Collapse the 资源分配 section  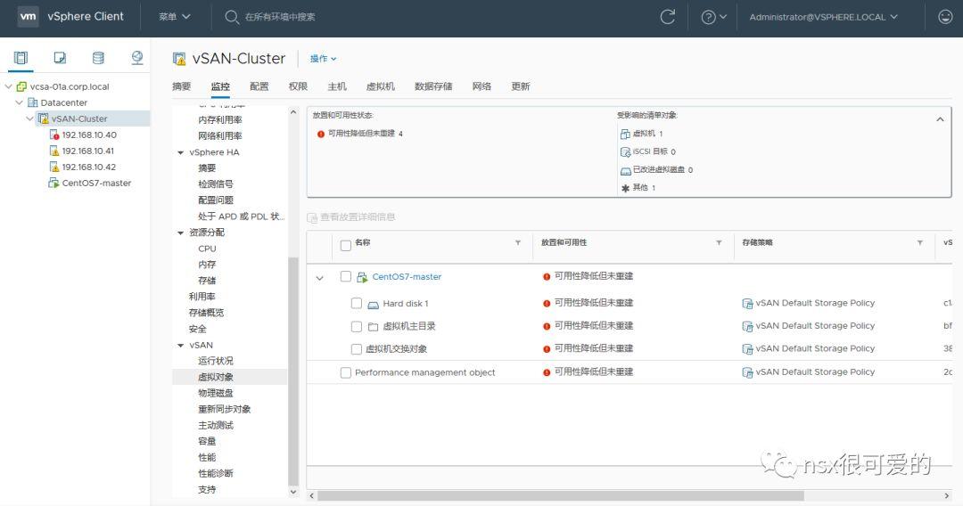click(x=180, y=233)
